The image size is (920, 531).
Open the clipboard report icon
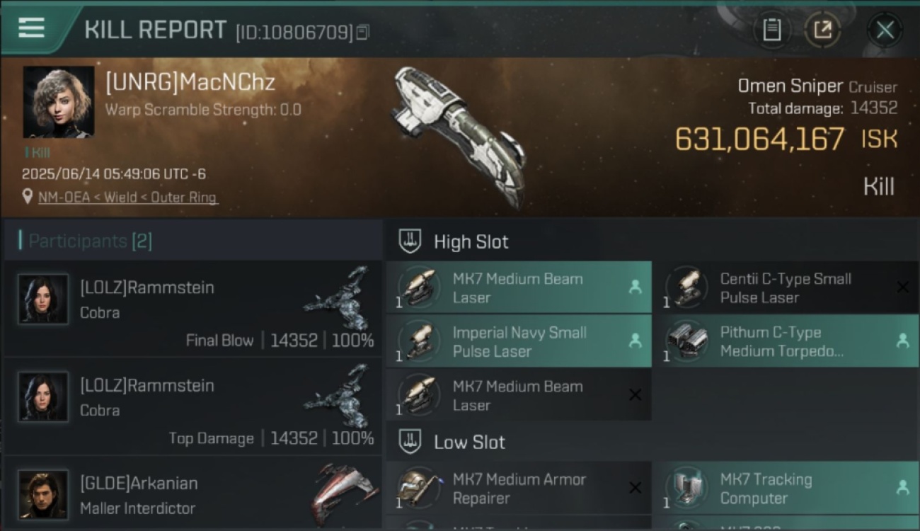pyautogui.click(x=771, y=30)
